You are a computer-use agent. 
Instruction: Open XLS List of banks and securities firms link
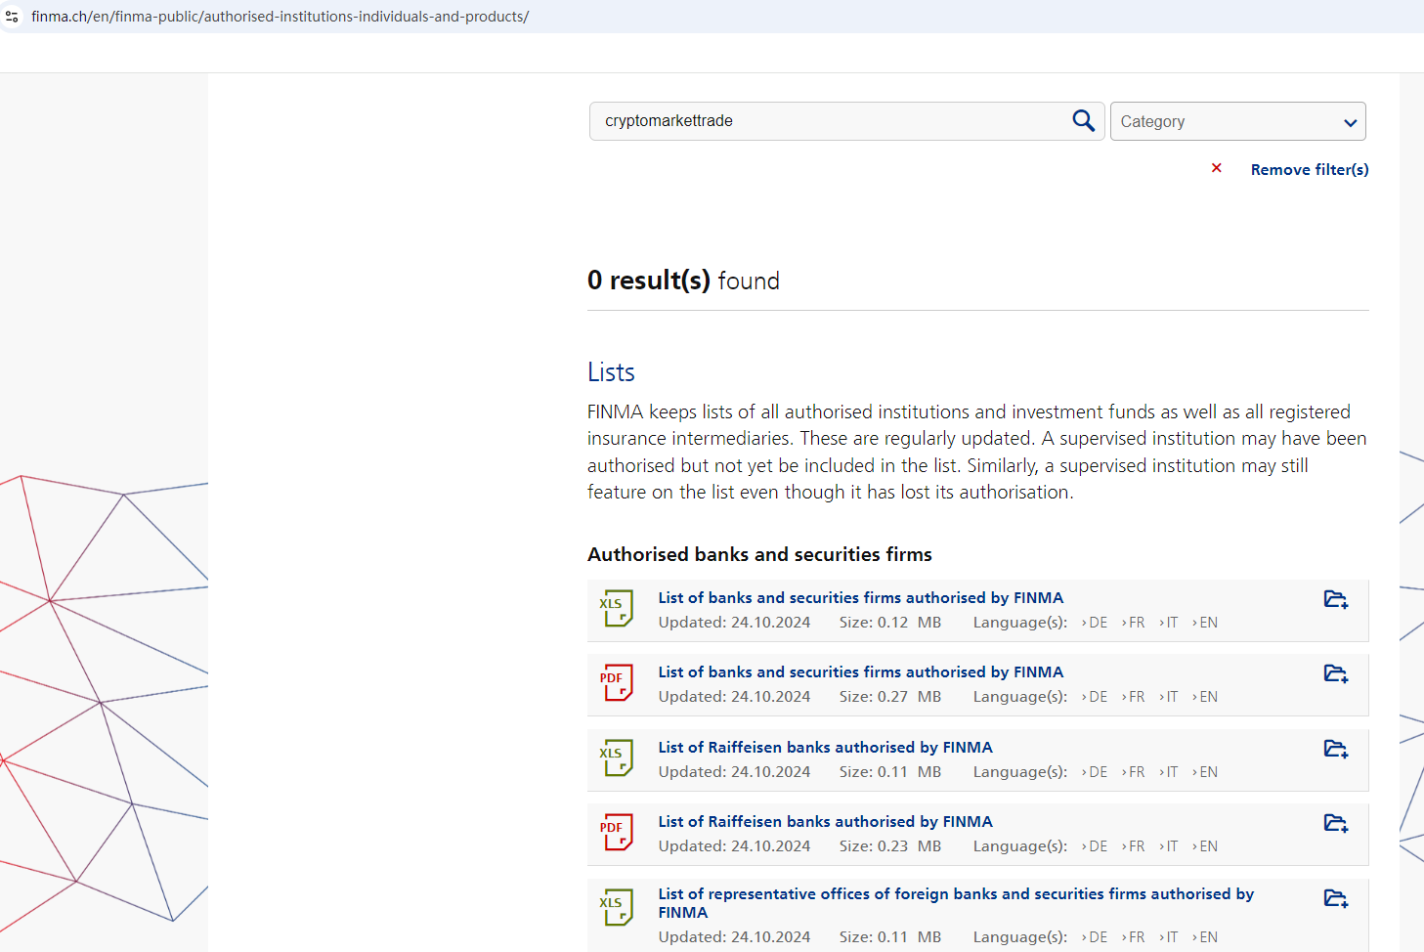pyautogui.click(x=861, y=597)
